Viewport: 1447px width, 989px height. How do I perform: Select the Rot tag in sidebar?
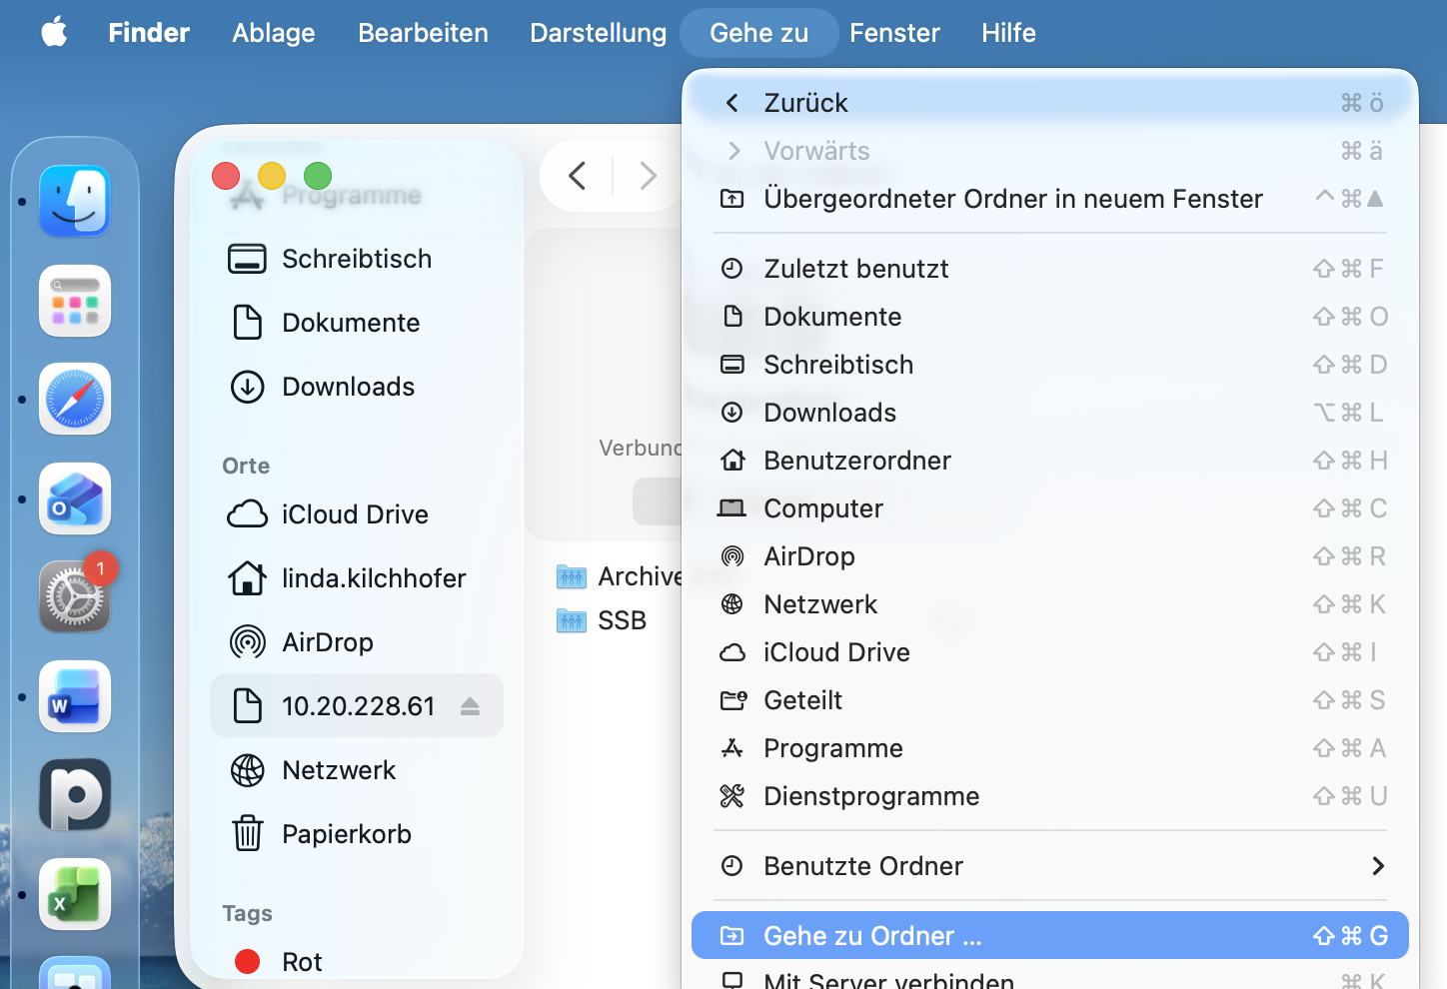click(302, 962)
